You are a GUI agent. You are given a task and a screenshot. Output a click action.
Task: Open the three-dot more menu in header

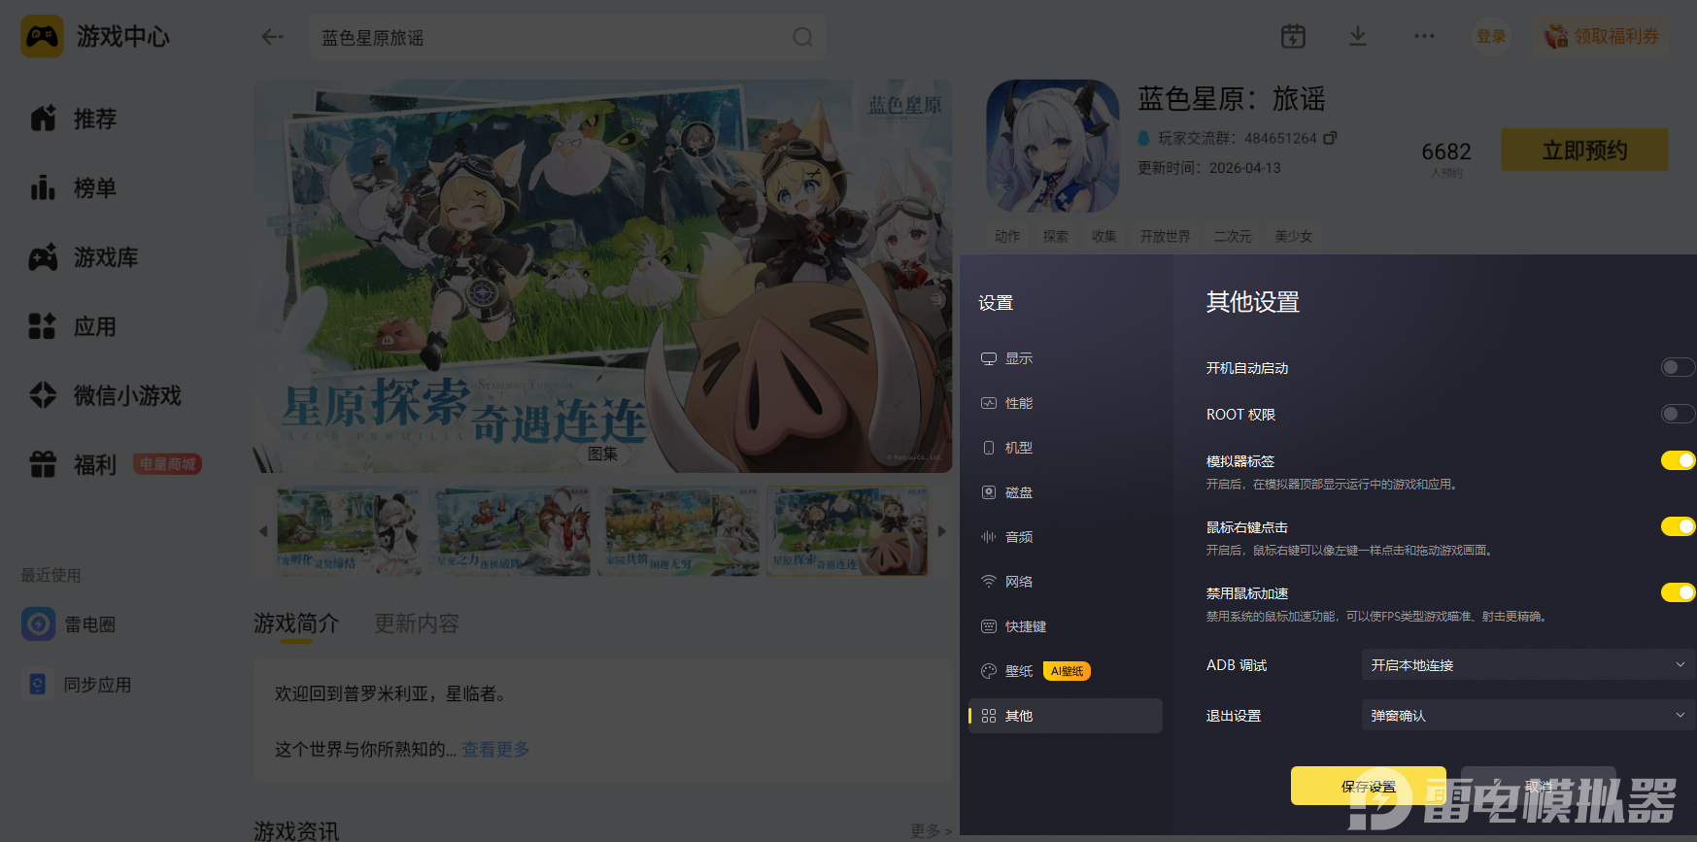point(1424,36)
